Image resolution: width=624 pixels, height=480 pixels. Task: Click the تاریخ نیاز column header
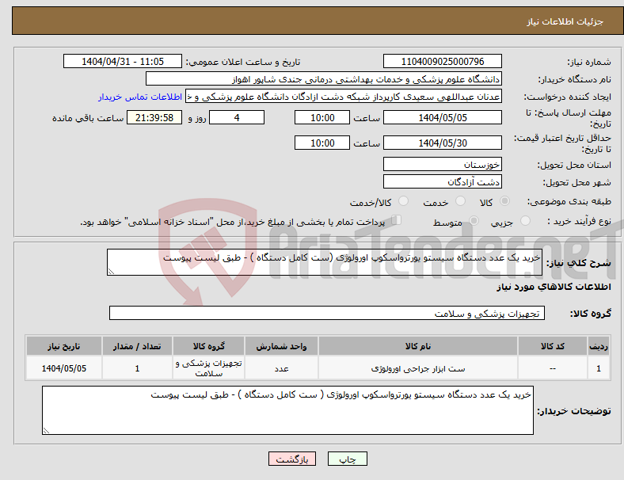click(x=64, y=346)
